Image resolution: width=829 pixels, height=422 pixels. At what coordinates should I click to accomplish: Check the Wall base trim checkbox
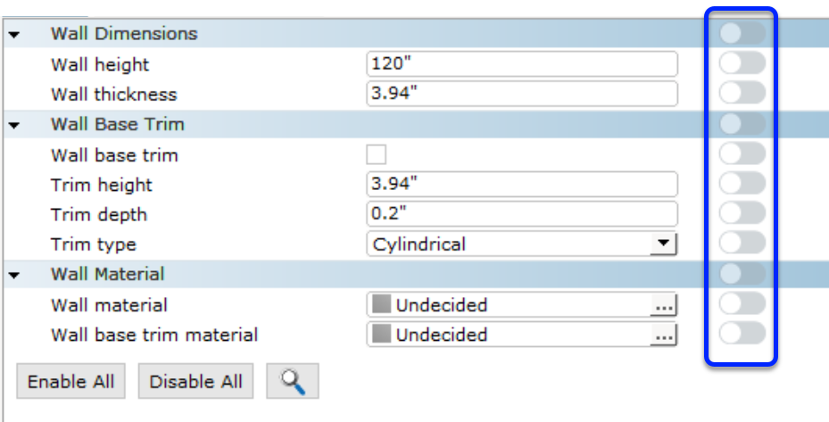[376, 155]
